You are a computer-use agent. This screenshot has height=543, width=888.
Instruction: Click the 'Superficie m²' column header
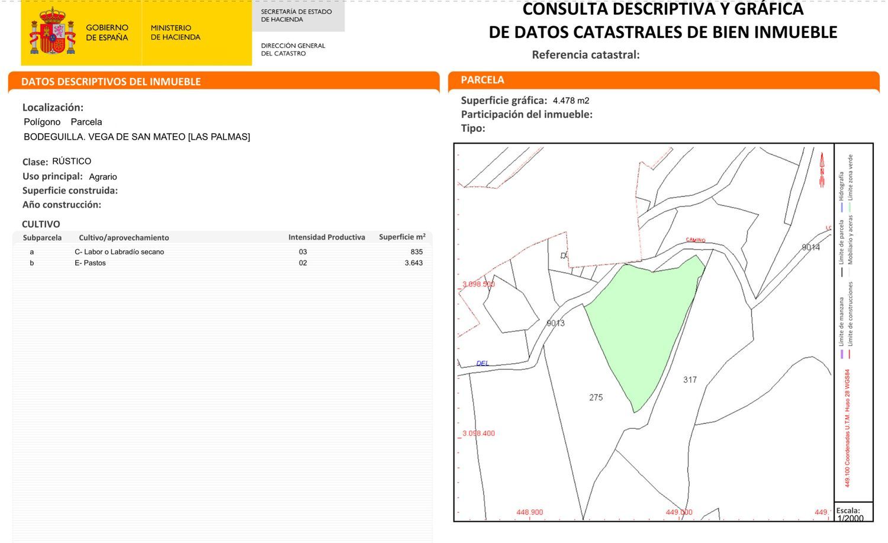pyautogui.click(x=402, y=237)
